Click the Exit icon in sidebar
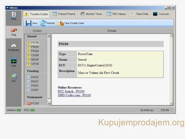The height and width of the screenshot is (139, 185). tap(14, 78)
